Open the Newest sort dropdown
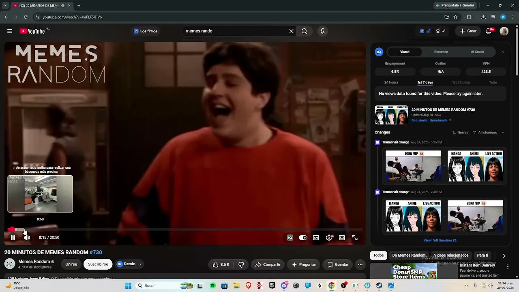 tap(461, 133)
